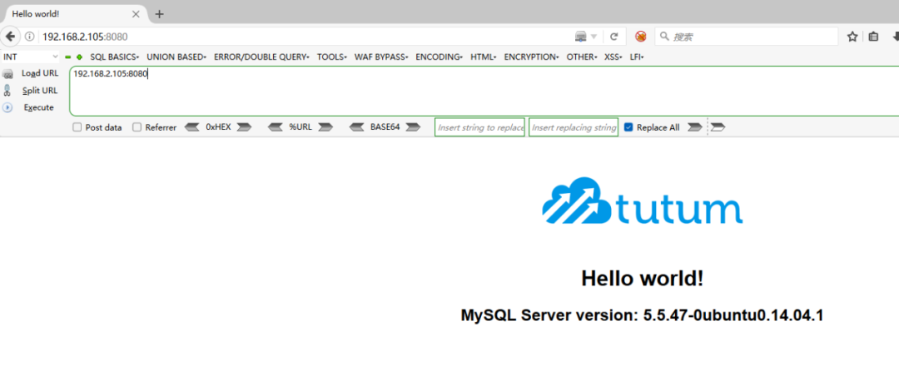Click the gray replace arrow after Replace All
899x381 pixels.
694,127
